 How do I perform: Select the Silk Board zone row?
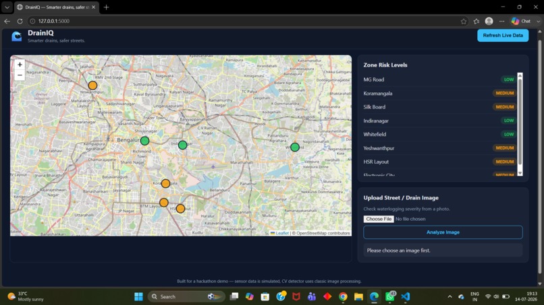click(439, 107)
